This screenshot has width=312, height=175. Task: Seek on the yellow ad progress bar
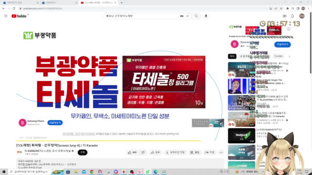[109, 140]
